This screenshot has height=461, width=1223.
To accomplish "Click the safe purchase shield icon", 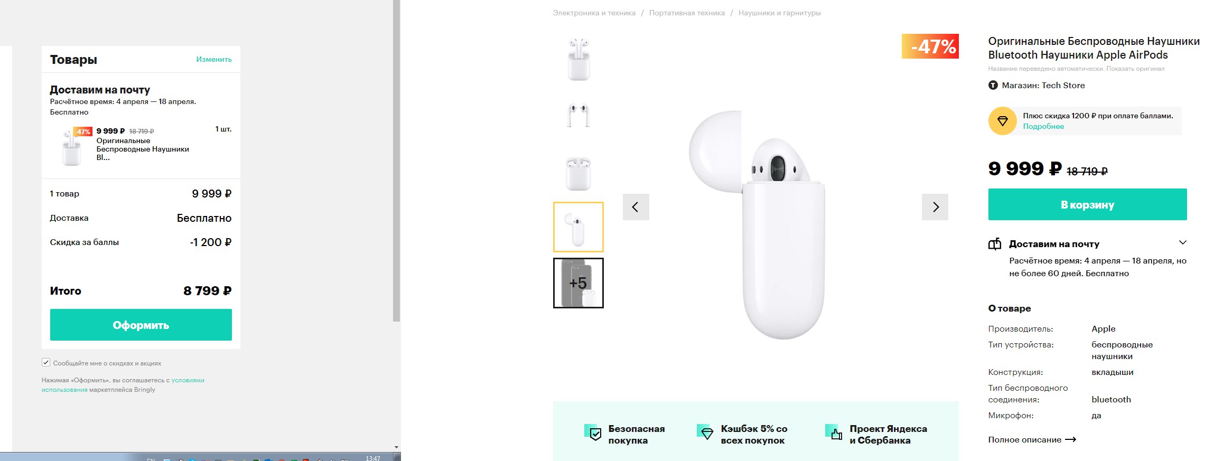I will pyautogui.click(x=593, y=432).
